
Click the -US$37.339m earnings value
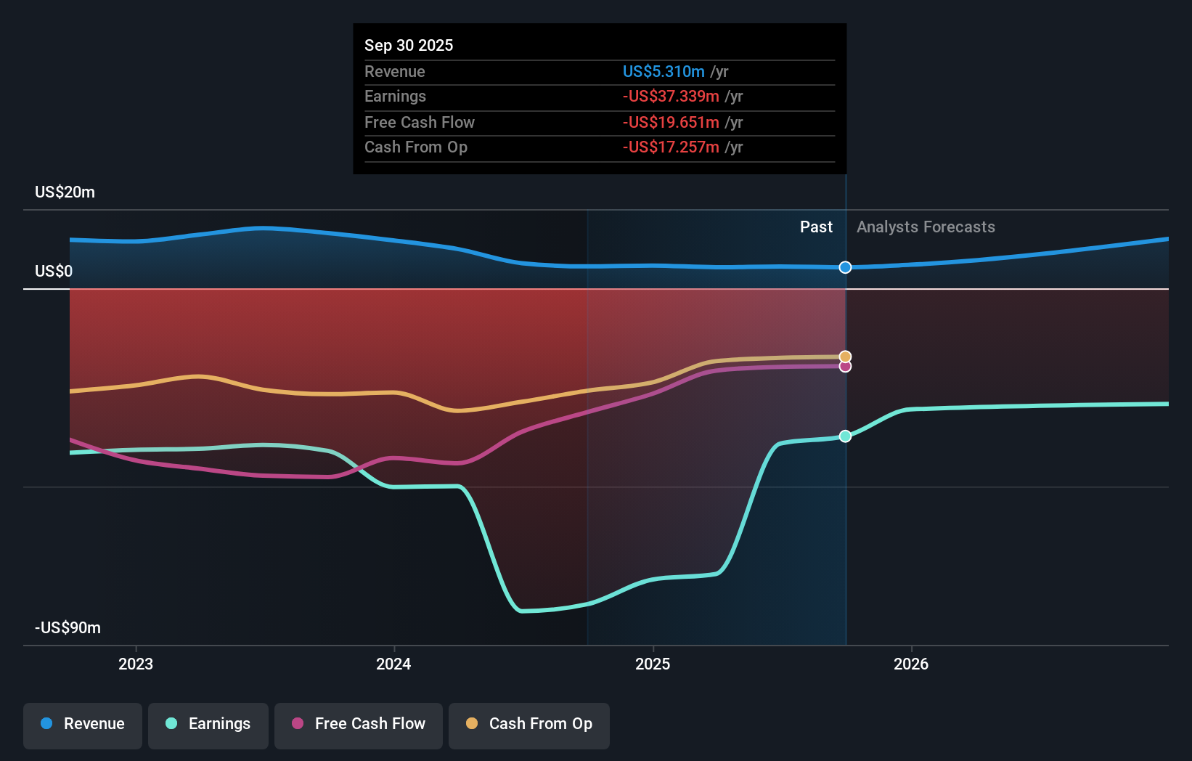[671, 97]
